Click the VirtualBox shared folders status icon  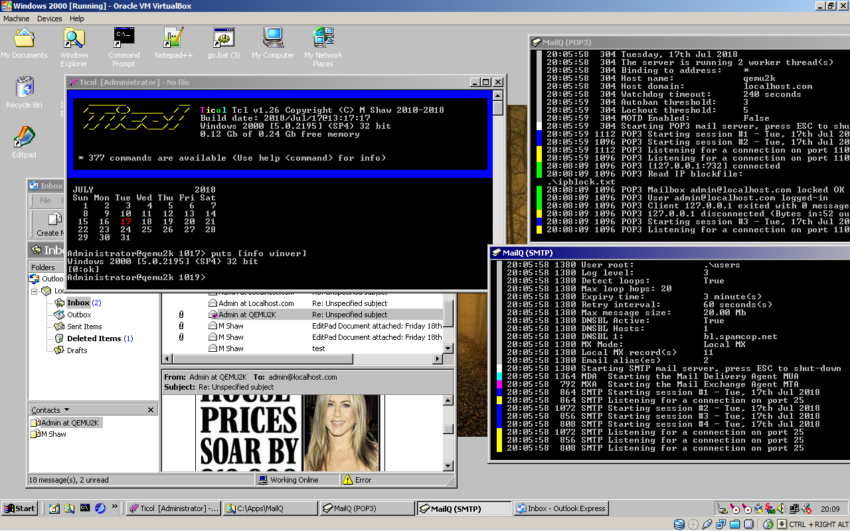734,524
